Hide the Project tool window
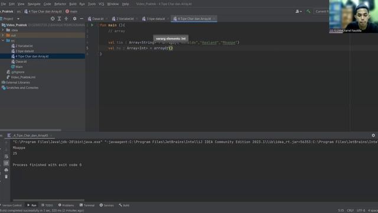 pos(82,18)
